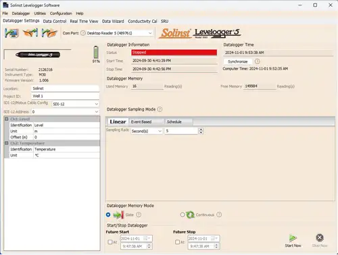338x255 pixels.
Task: Click the Ch1 Identification Level cell
Action: [x=66, y=125]
